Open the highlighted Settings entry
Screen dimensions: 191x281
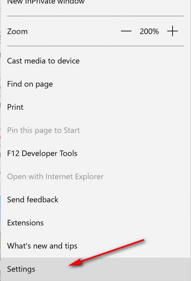pyautogui.click(x=95, y=269)
